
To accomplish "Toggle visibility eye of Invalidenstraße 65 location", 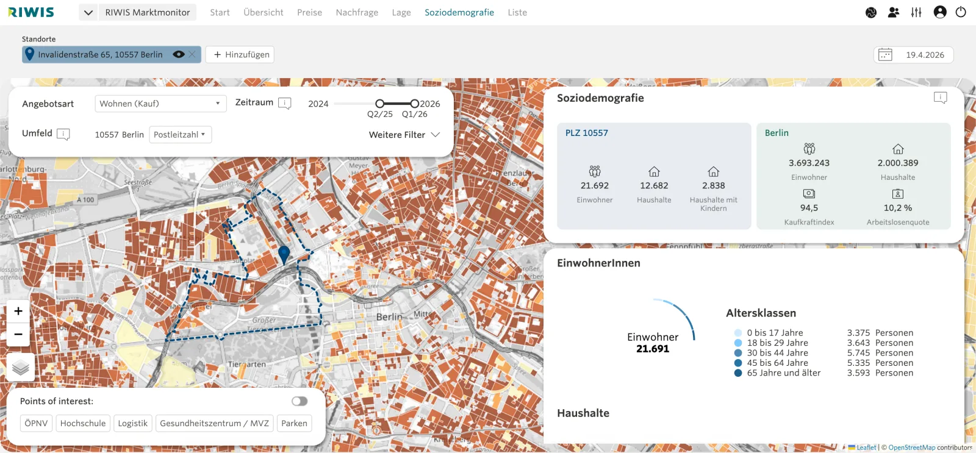I will [x=179, y=54].
